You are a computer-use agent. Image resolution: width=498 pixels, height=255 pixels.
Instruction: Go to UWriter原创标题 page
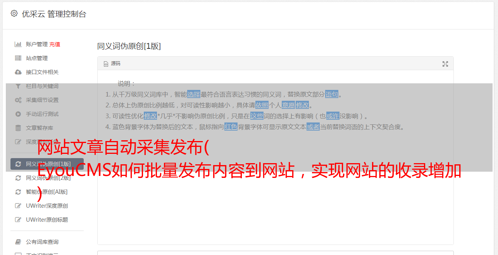click(x=47, y=220)
